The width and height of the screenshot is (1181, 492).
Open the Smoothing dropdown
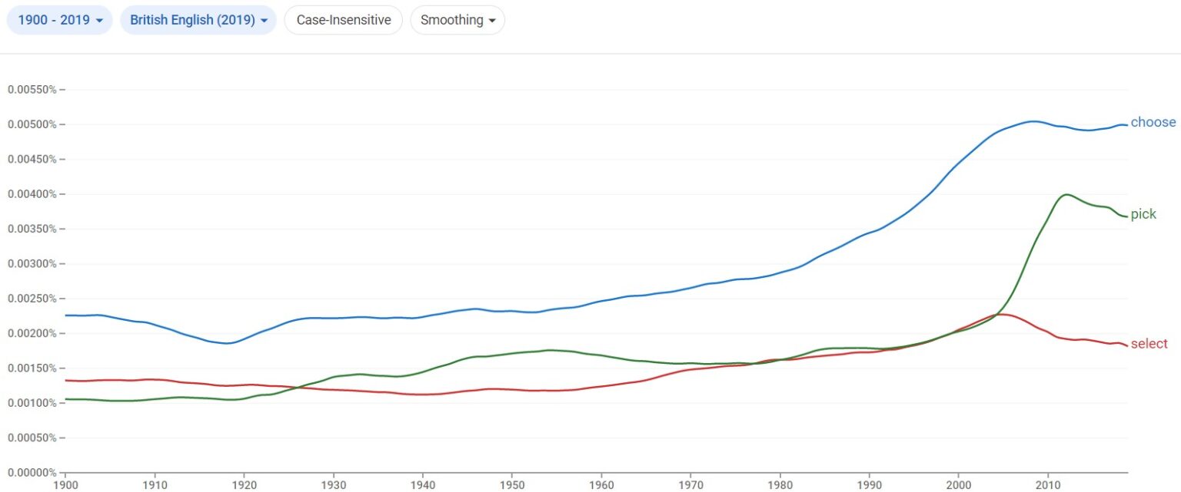457,20
